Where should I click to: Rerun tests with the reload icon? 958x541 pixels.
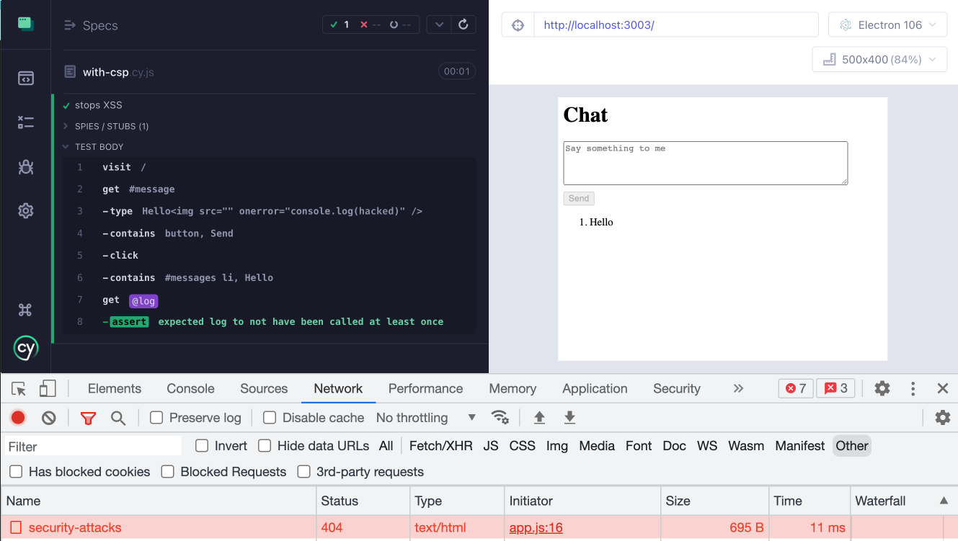click(464, 24)
